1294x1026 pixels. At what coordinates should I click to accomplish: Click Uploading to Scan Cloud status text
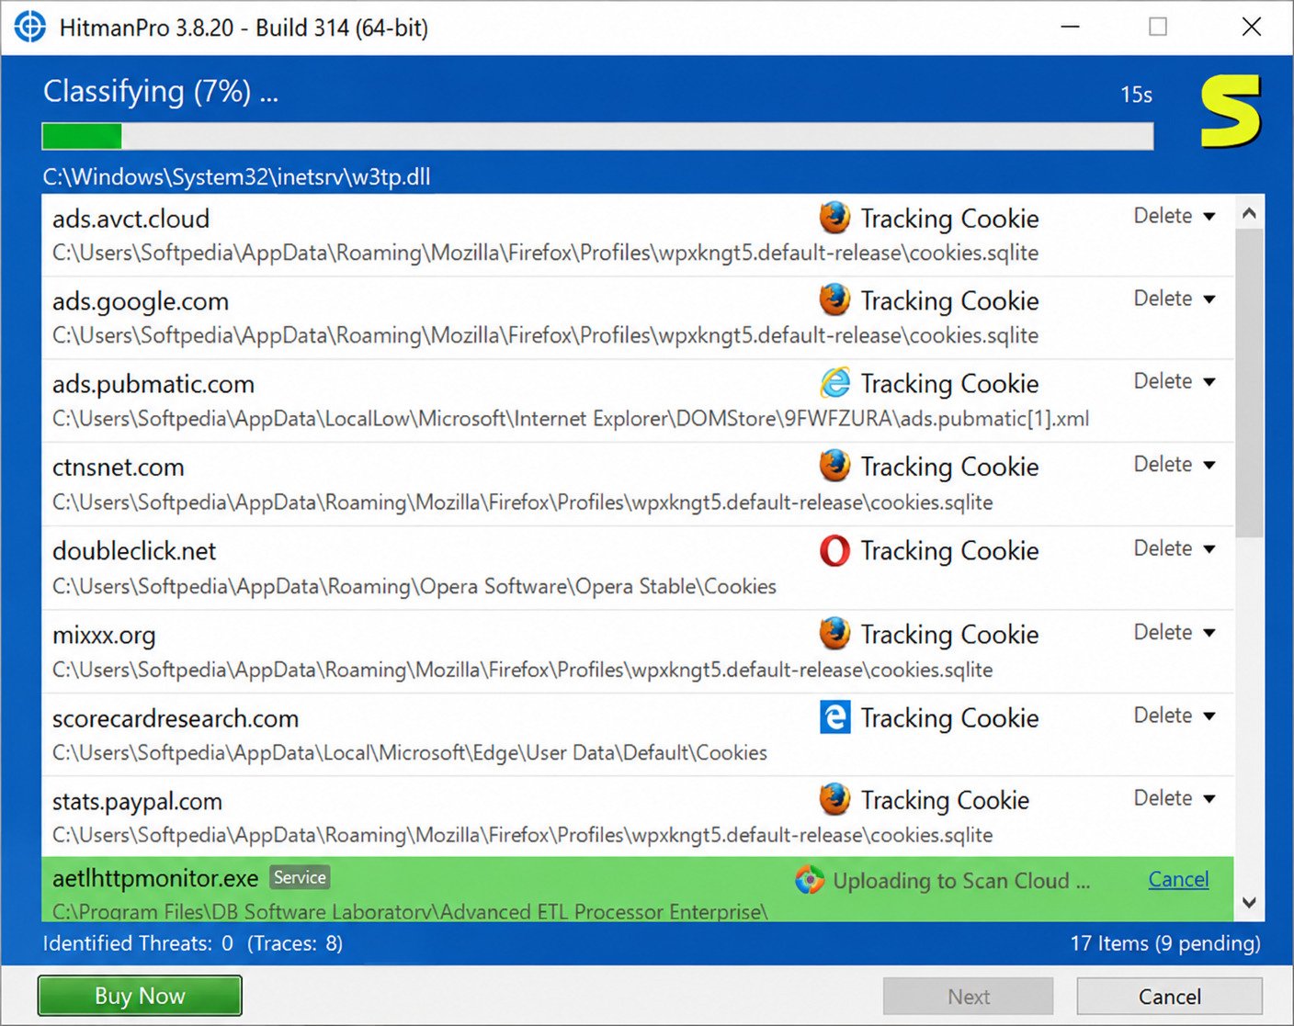pos(961,881)
